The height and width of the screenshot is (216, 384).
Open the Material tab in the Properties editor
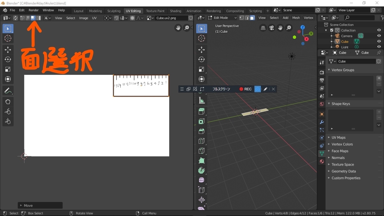pyautogui.click(x=322, y=162)
